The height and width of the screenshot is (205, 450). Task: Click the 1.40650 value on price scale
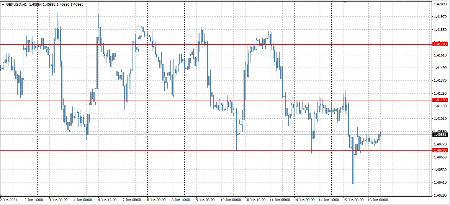click(440, 157)
